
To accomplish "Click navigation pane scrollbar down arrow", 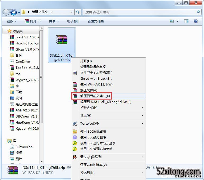I will pos(41,162).
